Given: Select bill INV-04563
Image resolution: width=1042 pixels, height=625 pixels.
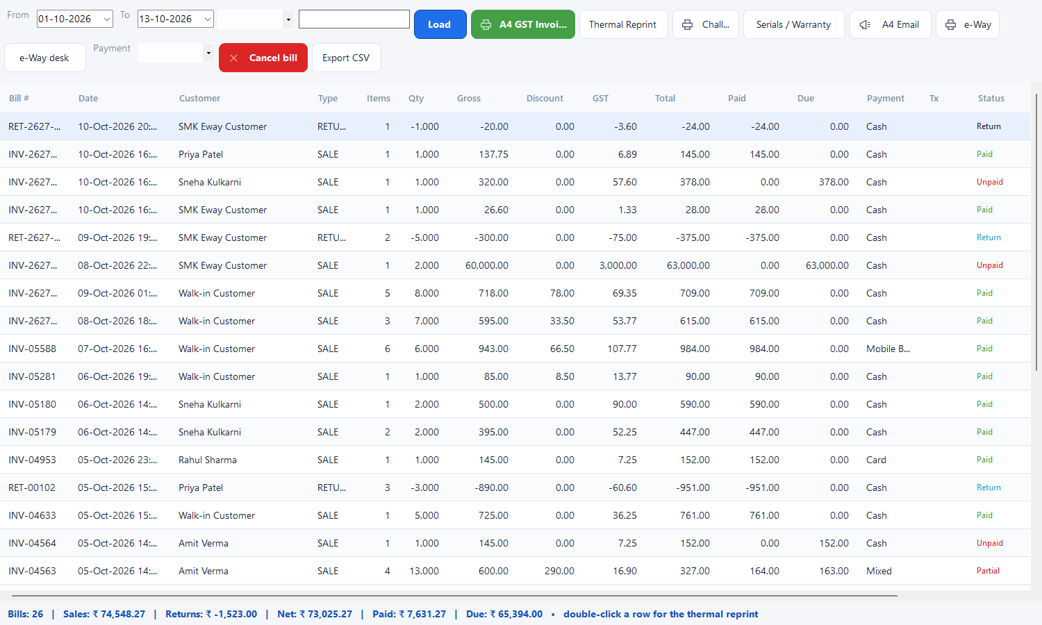Looking at the screenshot, I should (515, 571).
